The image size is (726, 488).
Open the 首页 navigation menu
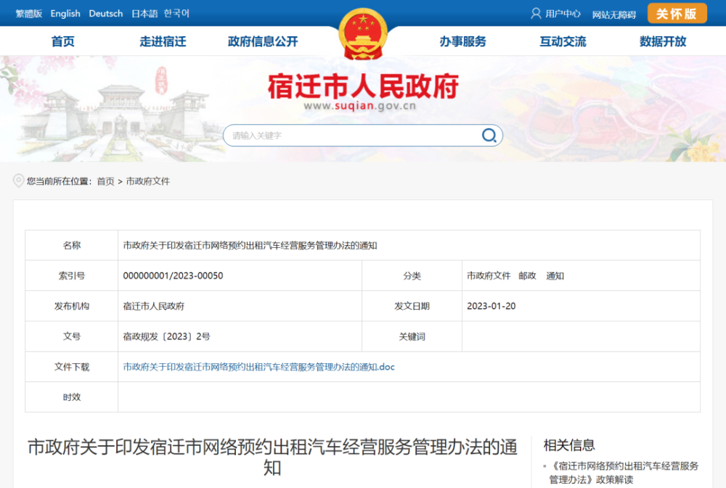(x=63, y=42)
